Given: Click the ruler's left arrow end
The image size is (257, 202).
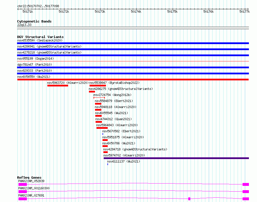Looking at the screenshot, I should point(18,9).
